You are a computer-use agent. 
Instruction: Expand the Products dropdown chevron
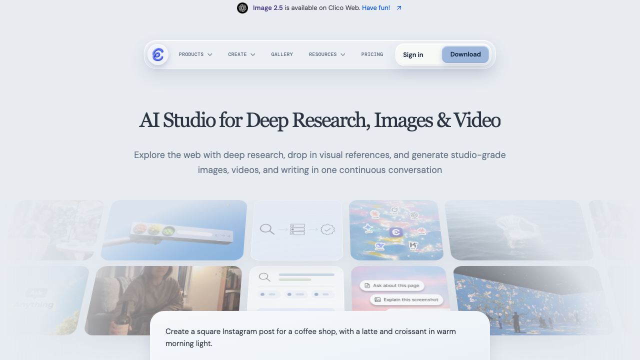click(x=210, y=54)
